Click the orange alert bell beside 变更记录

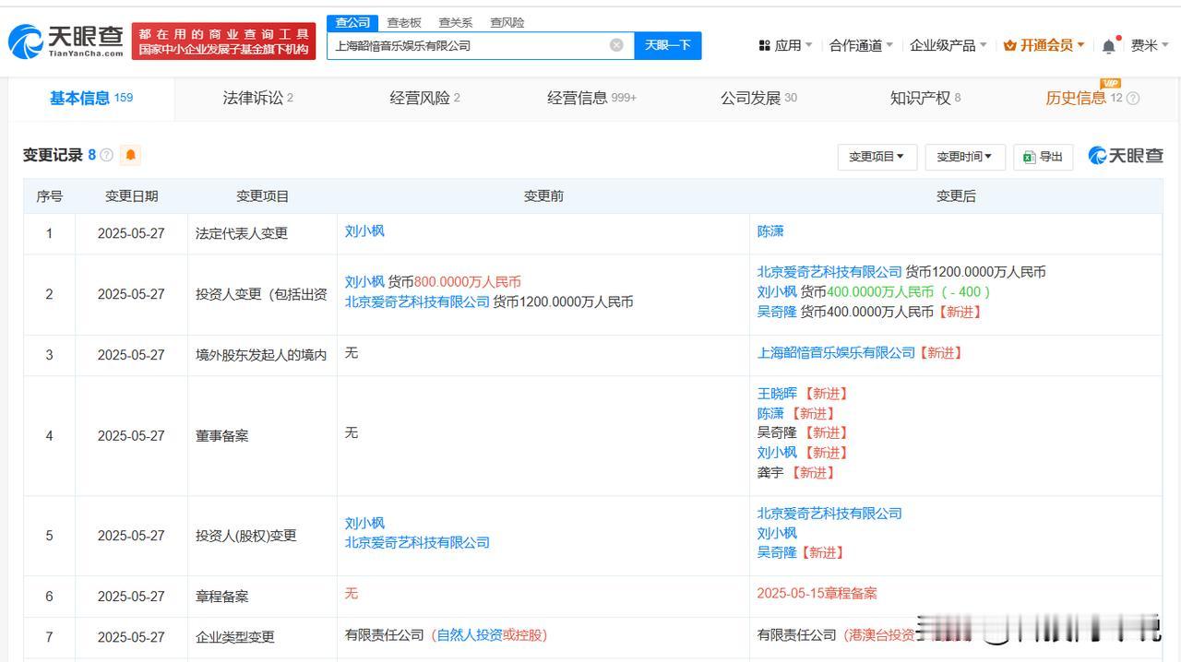[x=130, y=155]
